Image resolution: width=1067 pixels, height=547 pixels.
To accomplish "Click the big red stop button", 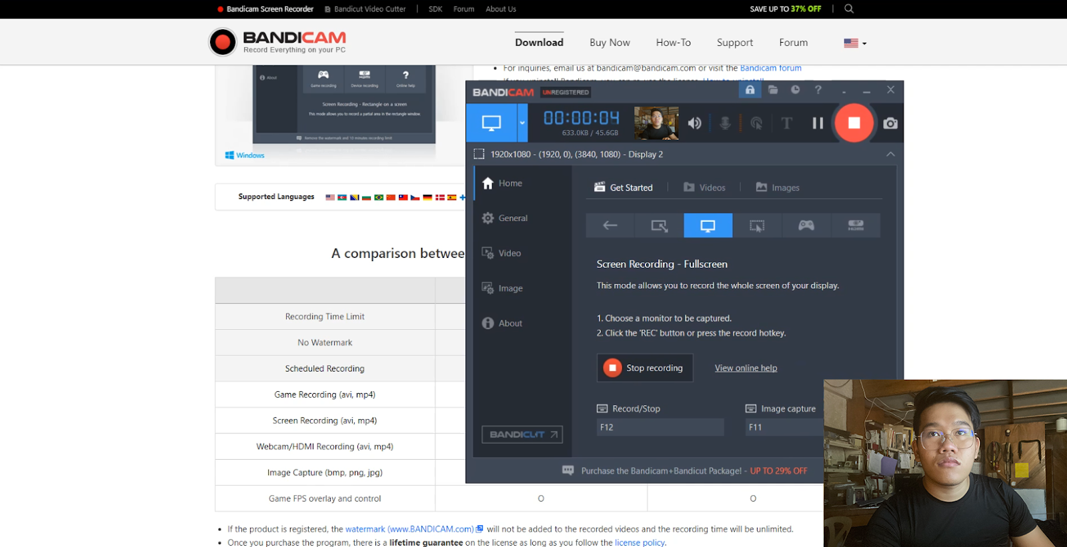I will (x=854, y=123).
